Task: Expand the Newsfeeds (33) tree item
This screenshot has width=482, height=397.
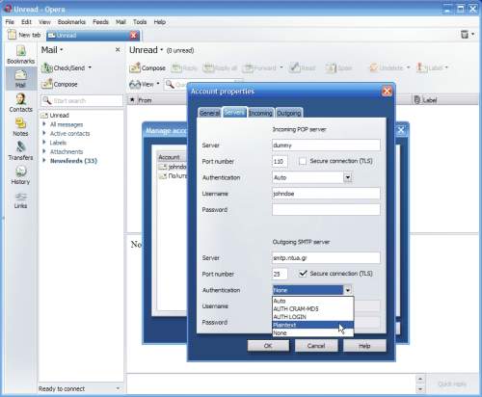Action: pyautogui.click(x=44, y=160)
